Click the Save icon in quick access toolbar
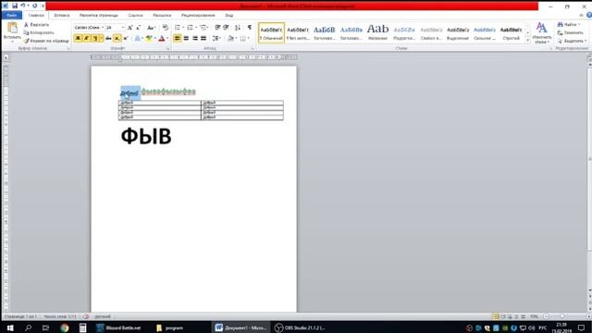This screenshot has width=592, height=333. 15,6
